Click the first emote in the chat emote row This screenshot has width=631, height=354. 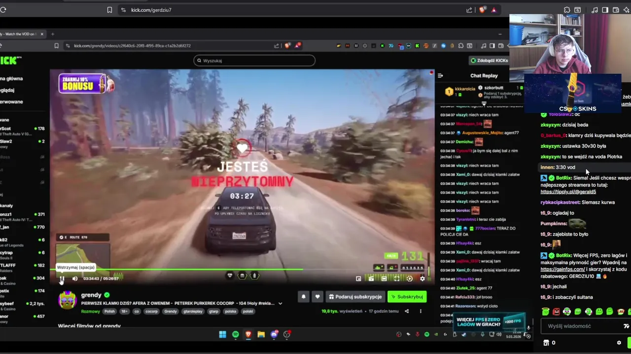point(545,312)
